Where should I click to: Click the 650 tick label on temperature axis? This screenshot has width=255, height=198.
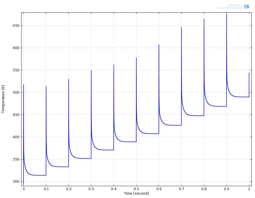point(16,26)
